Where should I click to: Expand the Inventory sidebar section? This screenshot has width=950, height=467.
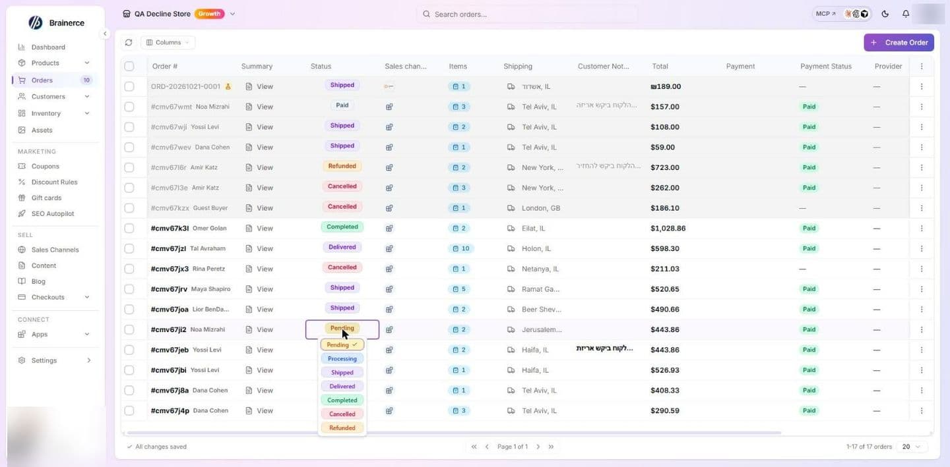[87, 113]
